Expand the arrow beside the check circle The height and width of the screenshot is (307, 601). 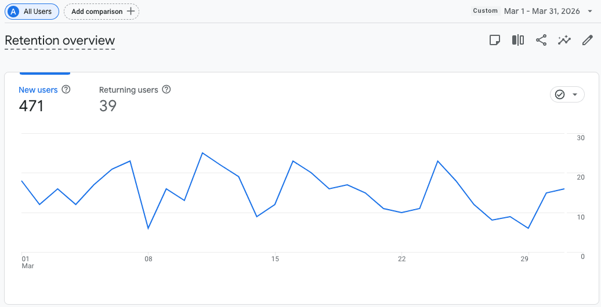575,94
